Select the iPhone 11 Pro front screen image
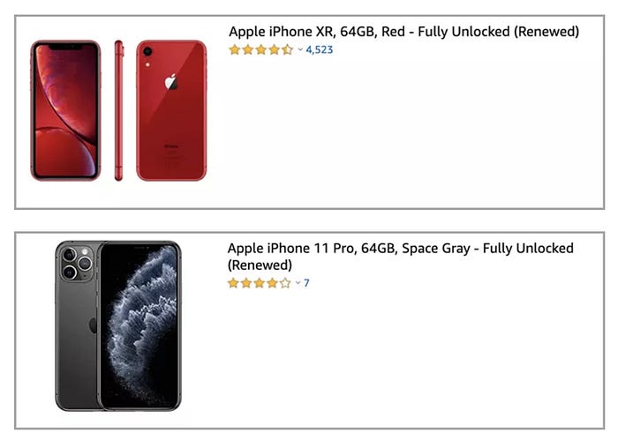The height and width of the screenshot is (440, 618). pos(139,326)
